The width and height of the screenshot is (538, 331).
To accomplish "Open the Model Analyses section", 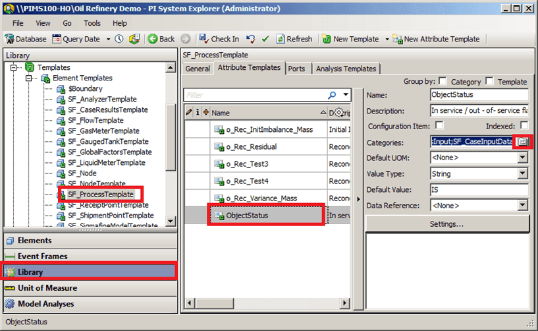I will 90,304.
